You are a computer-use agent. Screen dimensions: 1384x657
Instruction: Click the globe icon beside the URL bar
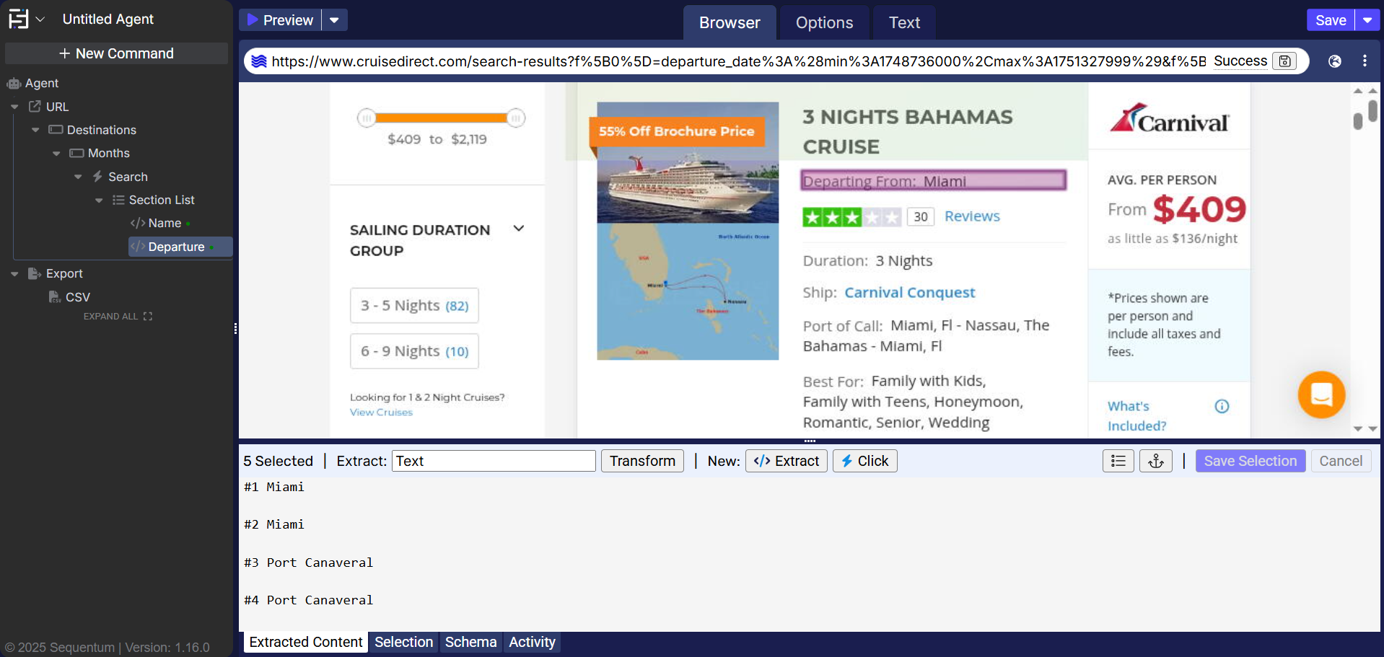pos(1334,61)
